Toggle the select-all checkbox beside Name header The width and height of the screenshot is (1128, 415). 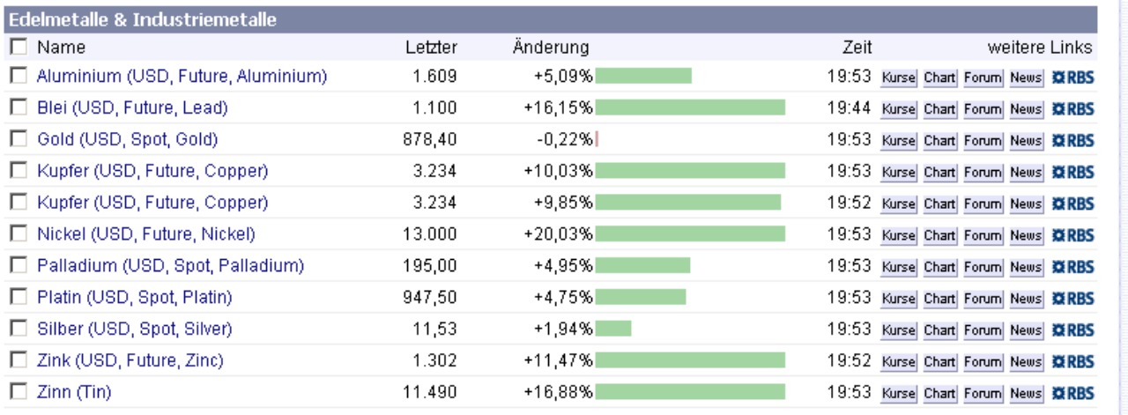(19, 47)
